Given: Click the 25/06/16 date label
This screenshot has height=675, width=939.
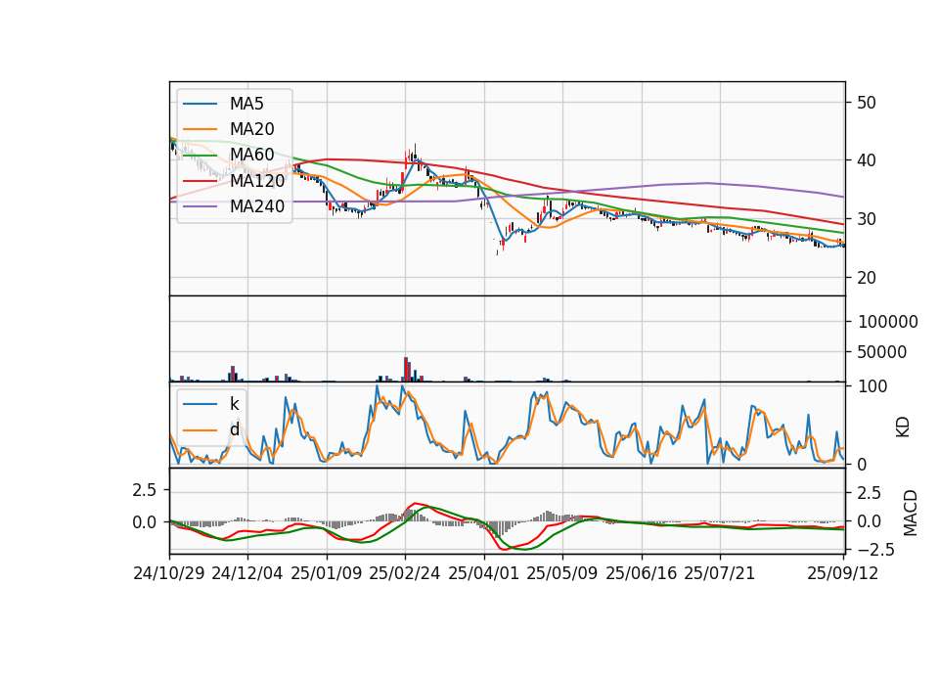Looking at the screenshot, I should (642, 573).
